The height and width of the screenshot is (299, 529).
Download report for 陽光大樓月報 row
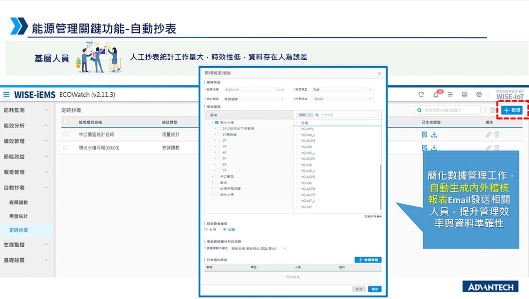(434, 148)
